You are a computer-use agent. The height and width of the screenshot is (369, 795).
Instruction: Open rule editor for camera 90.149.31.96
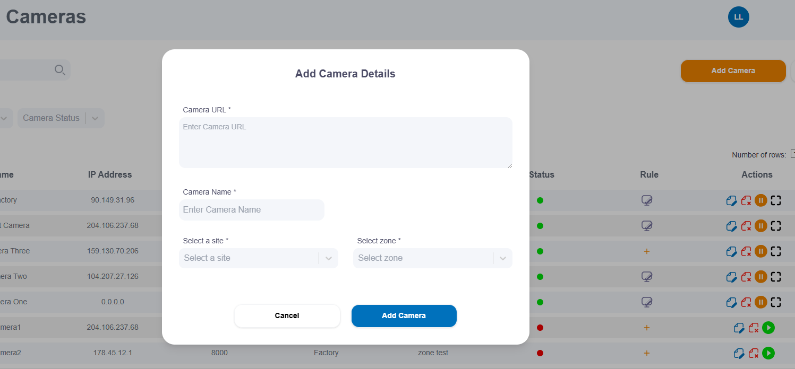point(646,200)
